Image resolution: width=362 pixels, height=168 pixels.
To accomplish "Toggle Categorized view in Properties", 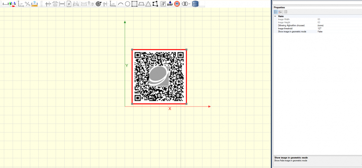I will (276, 12).
